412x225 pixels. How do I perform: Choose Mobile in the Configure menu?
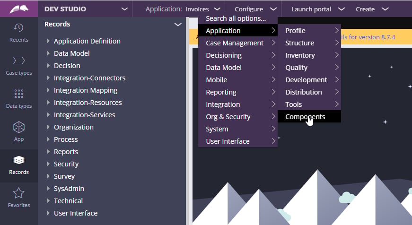238,80
